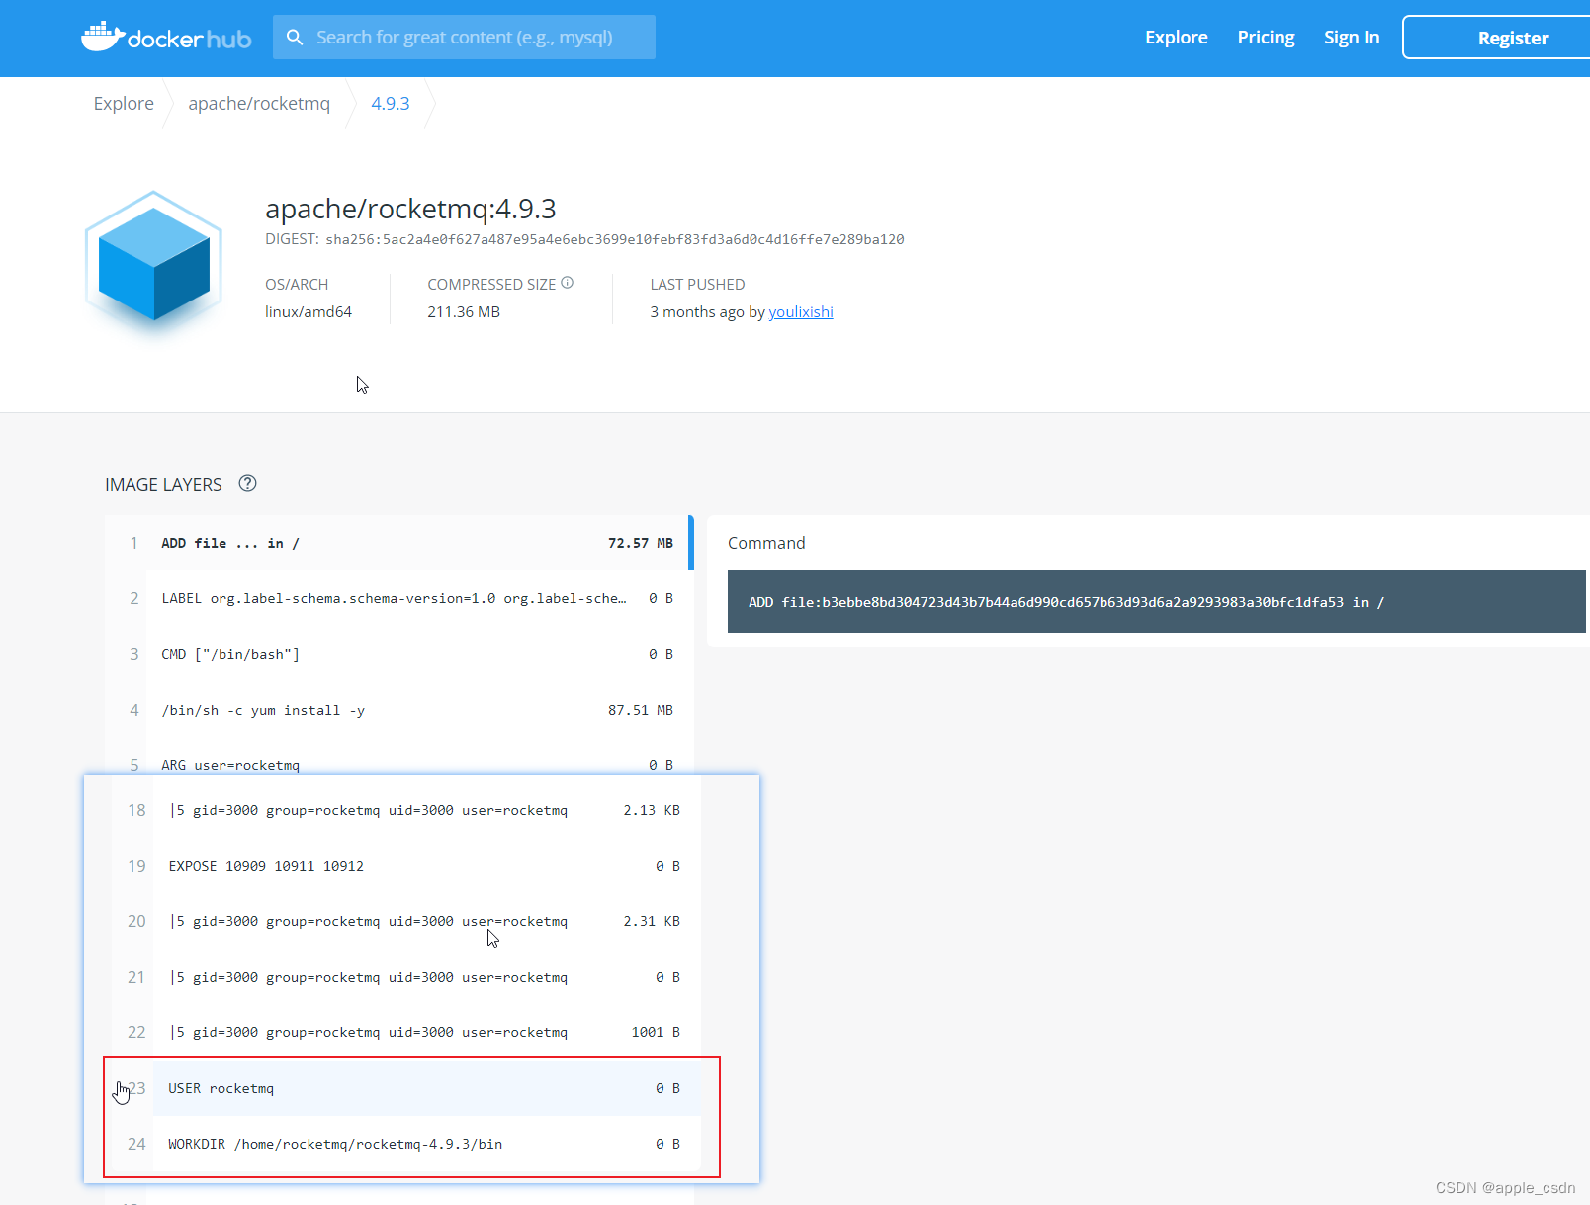Click the compressed size info icon
1590x1205 pixels.
pos(568,283)
